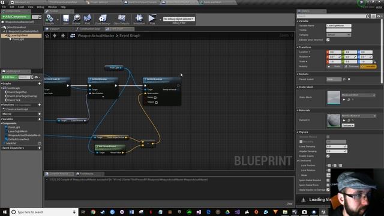The width and height of the screenshot is (384, 216).
Task: Click the Find toolbar icon
Action: (88, 19)
